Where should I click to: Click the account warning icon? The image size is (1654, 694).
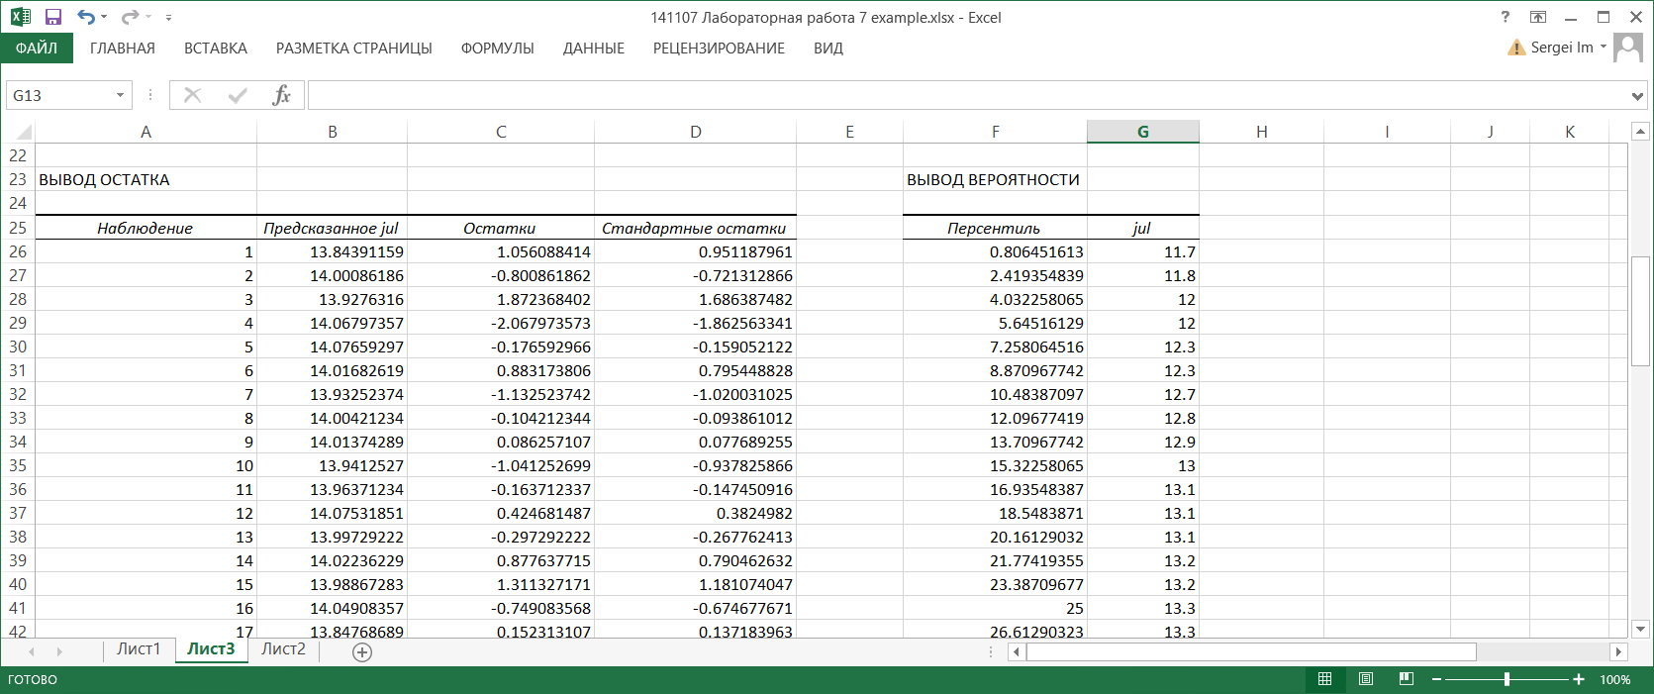pyautogui.click(x=1516, y=48)
